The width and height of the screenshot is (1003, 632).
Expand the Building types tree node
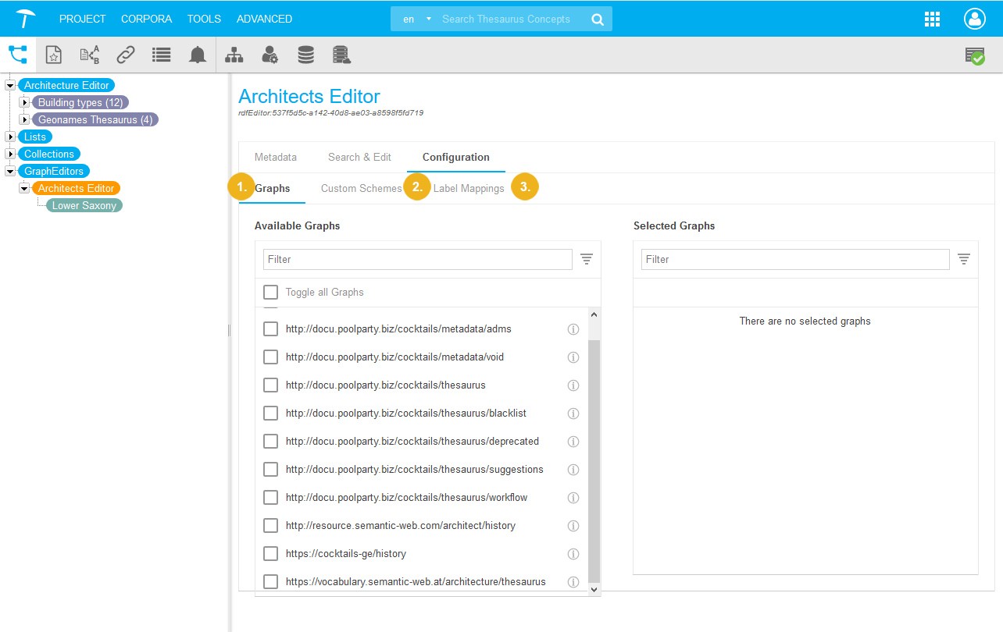(24, 102)
